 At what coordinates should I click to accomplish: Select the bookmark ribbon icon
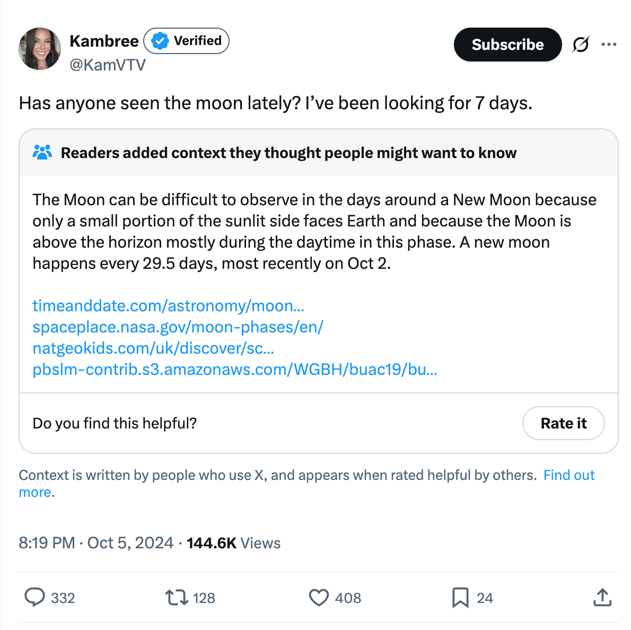point(460,598)
